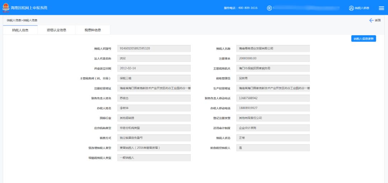Click the 主管税务所(科、分局) label
Screen dimensions: 388x183
(96, 78)
